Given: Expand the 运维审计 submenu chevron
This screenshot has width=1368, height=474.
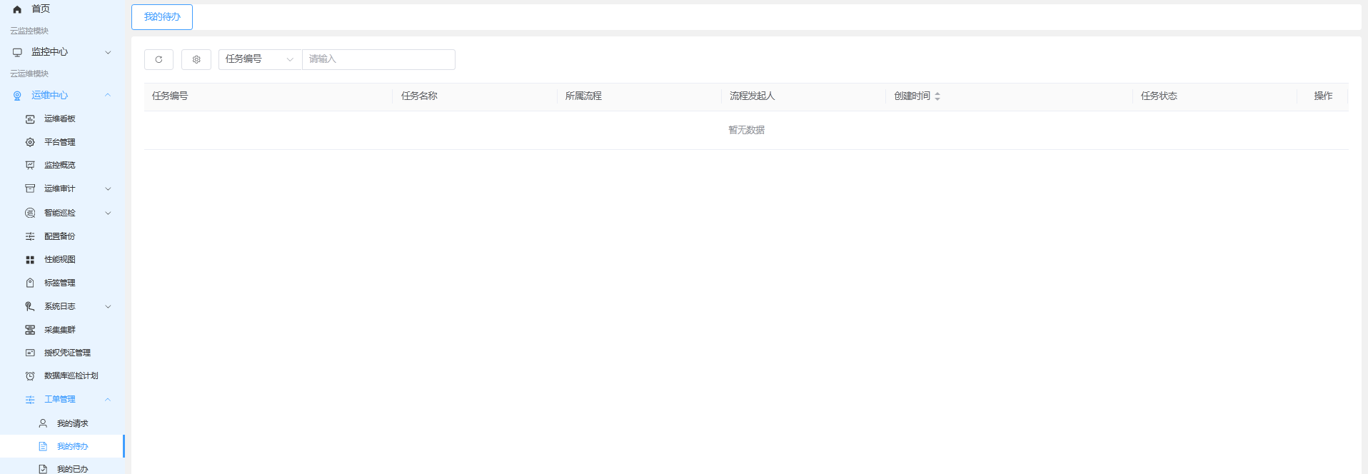Looking at the screenshot, I should pos(108,188).
